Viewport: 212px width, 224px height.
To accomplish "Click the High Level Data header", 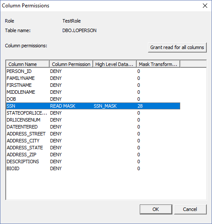I will click(114, 64).
